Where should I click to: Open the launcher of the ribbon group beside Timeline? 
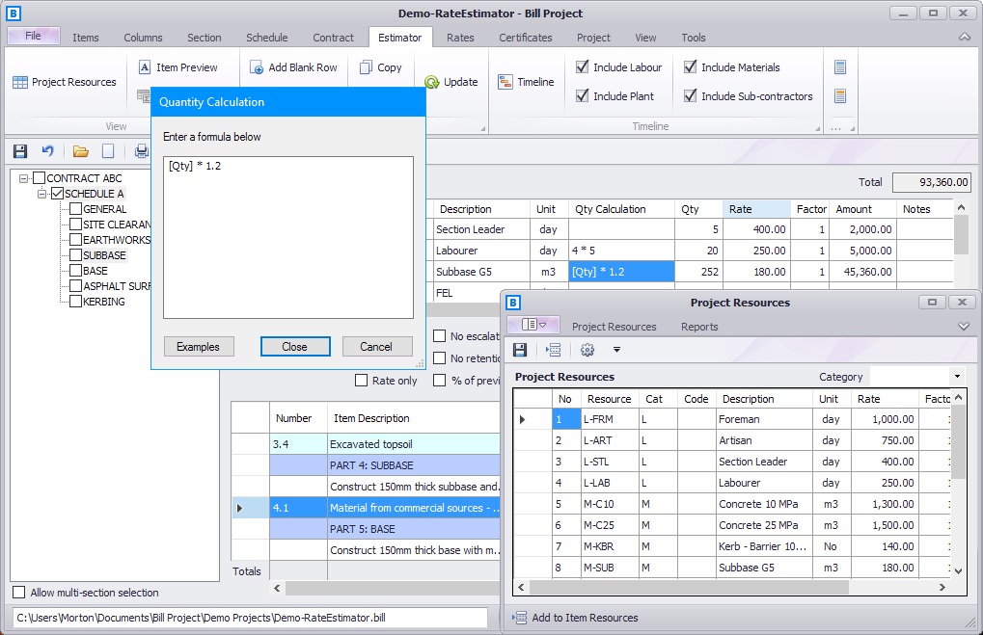click(853, 128)
